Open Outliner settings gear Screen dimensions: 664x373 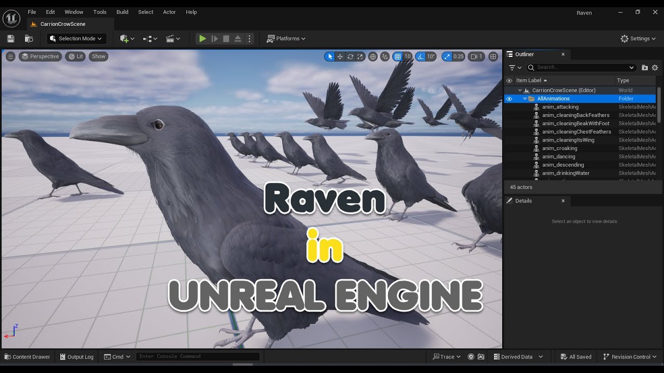[x=655, y=67]
